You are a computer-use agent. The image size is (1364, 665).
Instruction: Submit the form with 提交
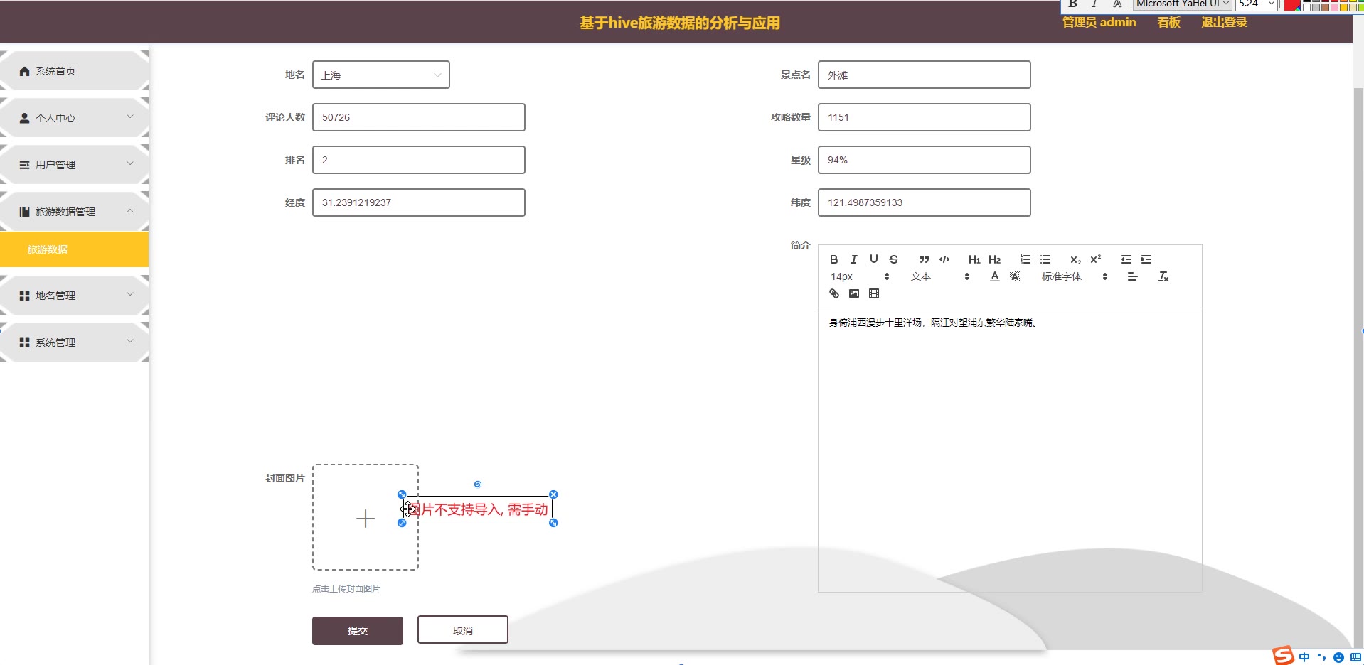(358, 631)
